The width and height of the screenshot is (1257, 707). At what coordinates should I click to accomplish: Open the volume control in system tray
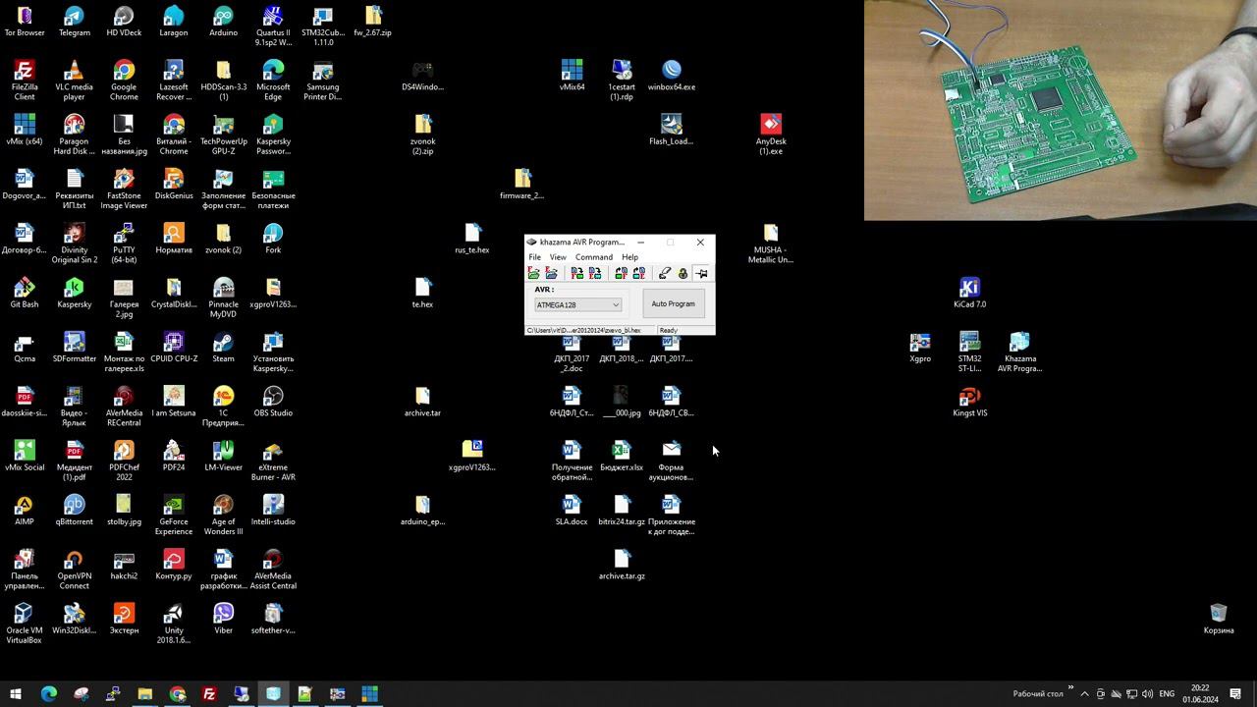coord(1148,694)
